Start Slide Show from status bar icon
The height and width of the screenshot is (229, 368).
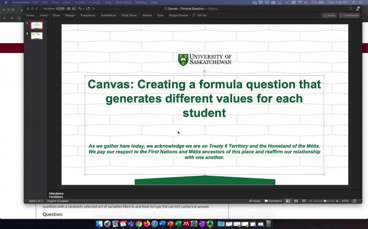[x=304, y=201]
